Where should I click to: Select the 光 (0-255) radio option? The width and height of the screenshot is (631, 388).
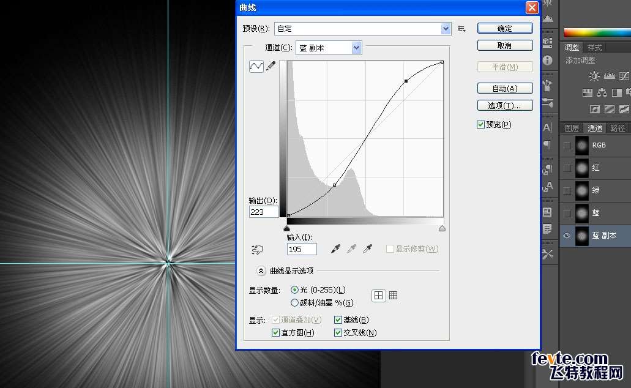[x=294, y=290]
